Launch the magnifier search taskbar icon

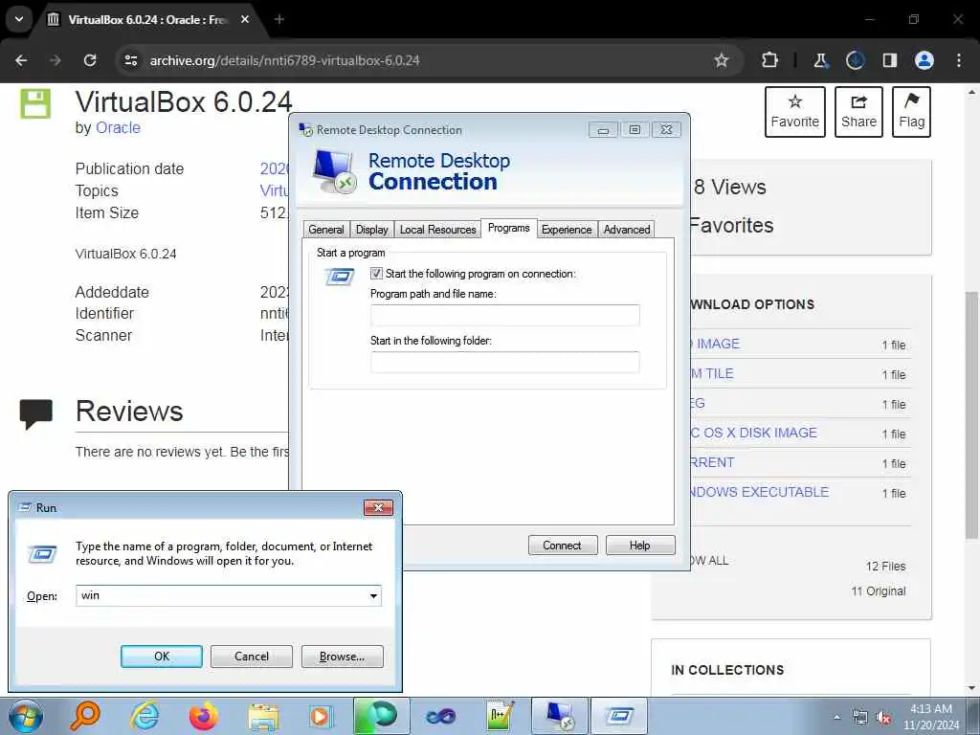pyautogui.click(x=84, y=716)
